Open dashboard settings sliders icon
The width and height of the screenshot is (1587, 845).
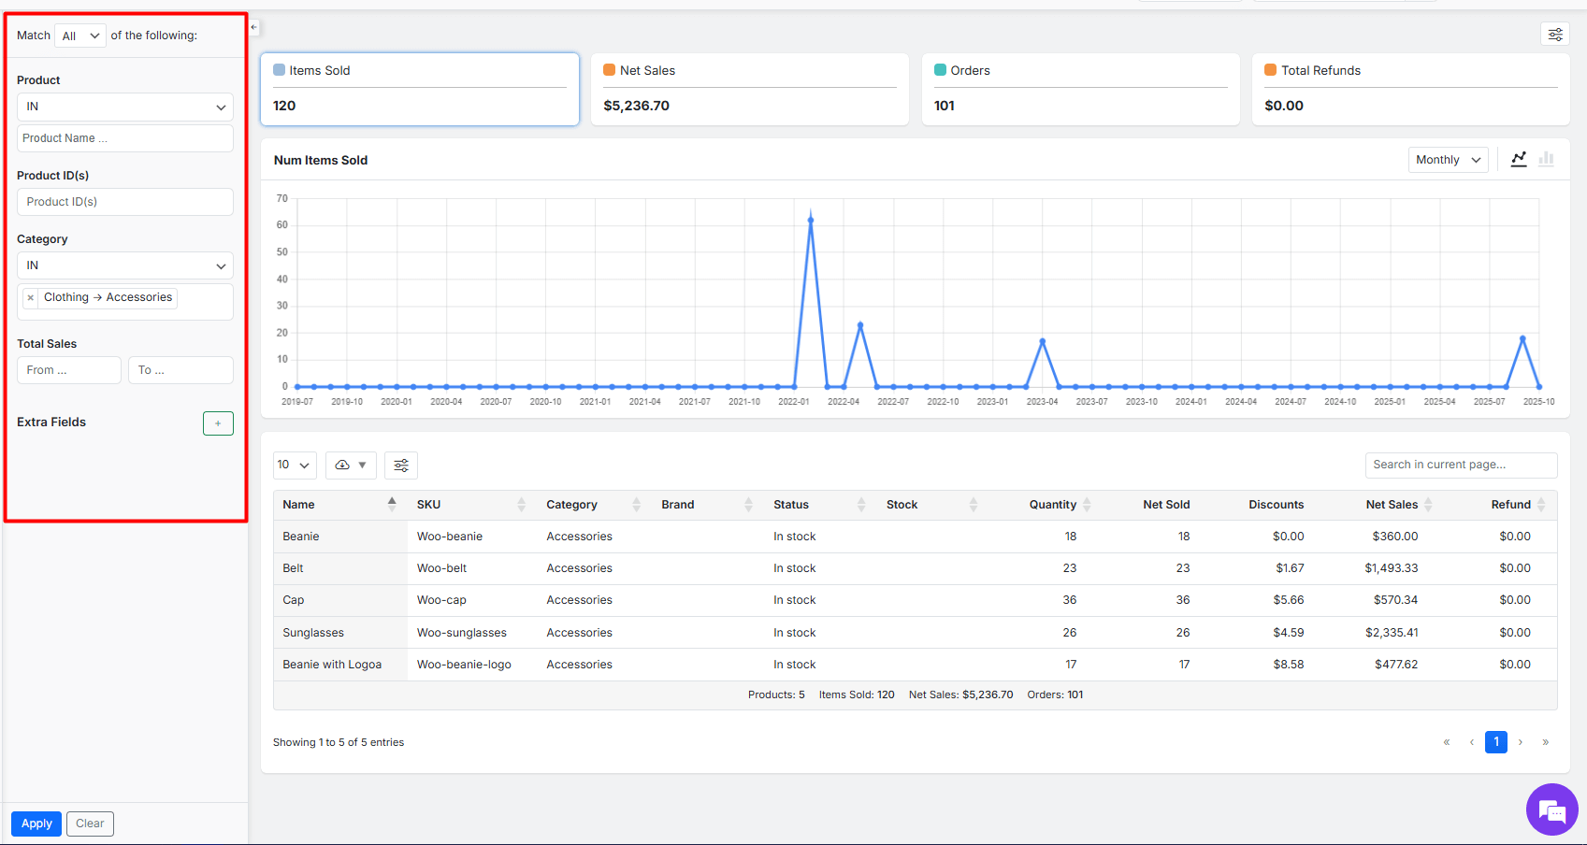point(1554,35)
